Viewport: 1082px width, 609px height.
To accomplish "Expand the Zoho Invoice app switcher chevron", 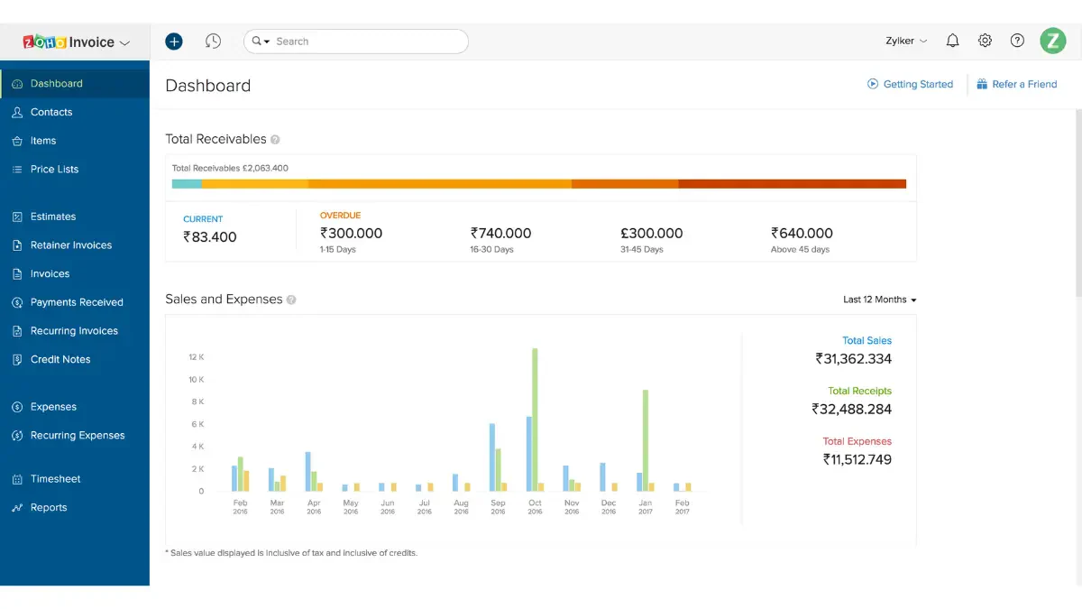I will 124,42.
